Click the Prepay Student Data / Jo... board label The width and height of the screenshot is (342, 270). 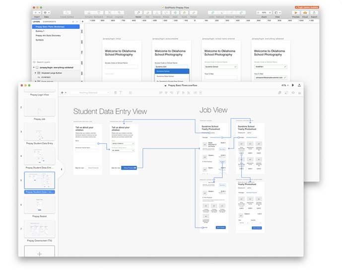point(40,192)
